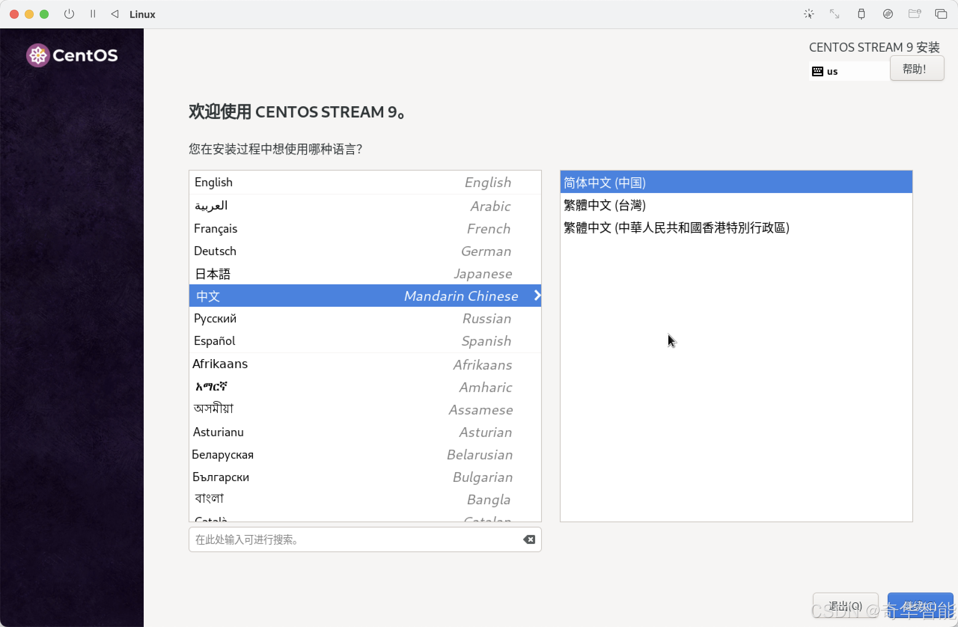This screenshot has height=627, width=958.
Task: Expand the Mandarin Chinese row chevron
Action: coord(537,296)
